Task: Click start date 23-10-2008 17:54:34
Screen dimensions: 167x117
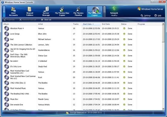Action: coord(91,105)
